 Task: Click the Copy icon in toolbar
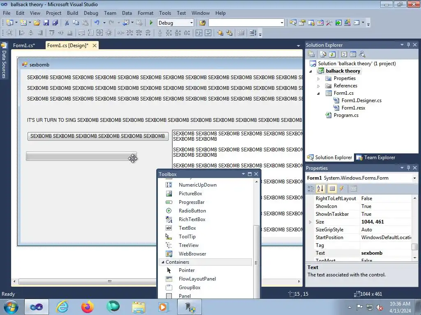point(76,23)
